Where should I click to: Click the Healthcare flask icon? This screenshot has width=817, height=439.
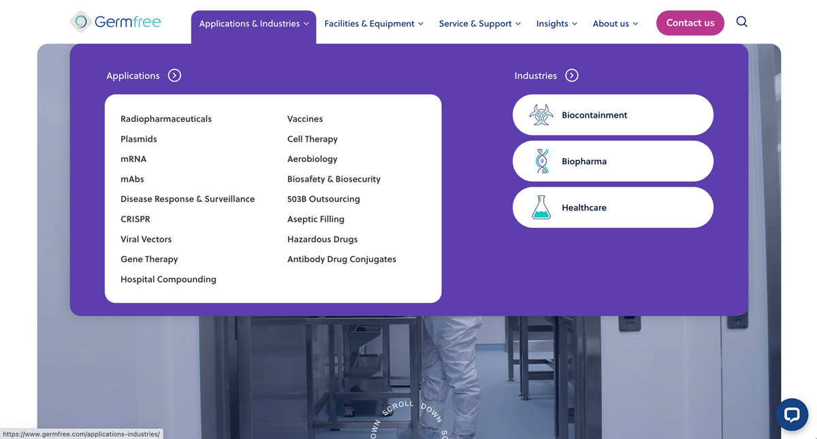tap(541, 208)
